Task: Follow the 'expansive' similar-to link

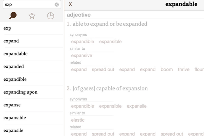Action: (x=82, y=55)
